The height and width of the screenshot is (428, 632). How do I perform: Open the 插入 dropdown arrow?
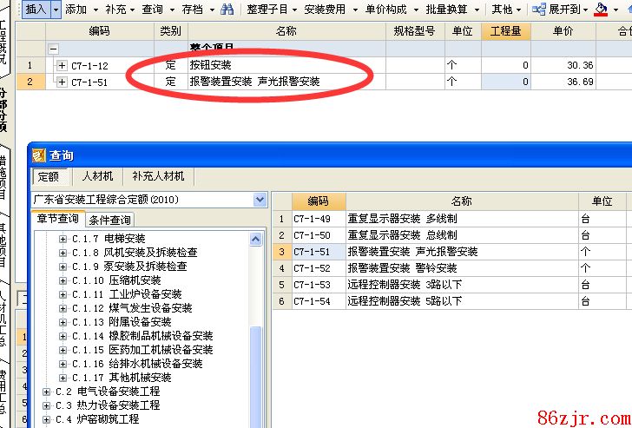coord(56,10)
